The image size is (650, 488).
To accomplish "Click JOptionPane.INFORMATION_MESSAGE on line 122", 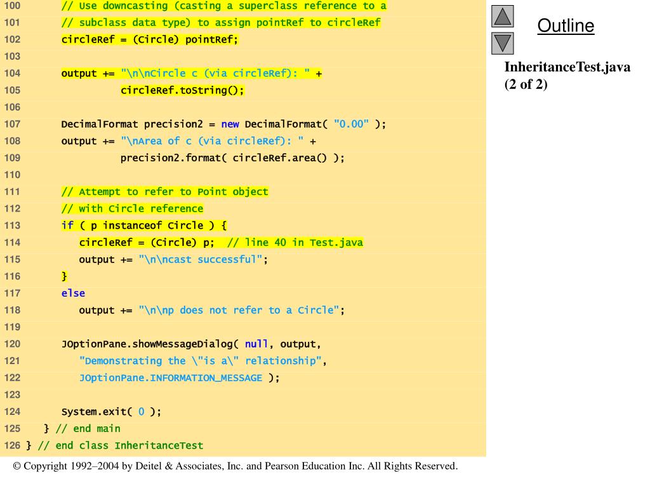I will (171, 378).
